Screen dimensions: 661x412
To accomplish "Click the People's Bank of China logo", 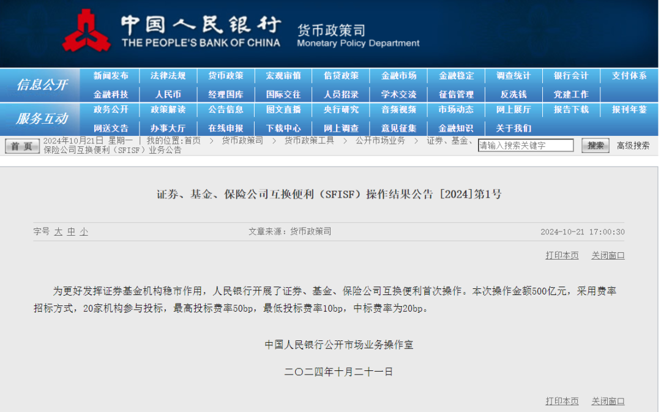I will point(86,31).
